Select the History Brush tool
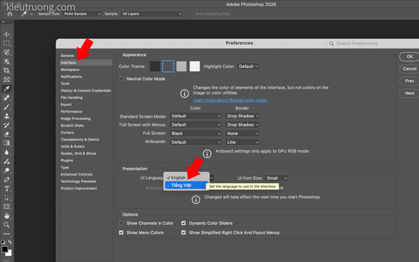The image size is (419, 262). pos(7,125)
